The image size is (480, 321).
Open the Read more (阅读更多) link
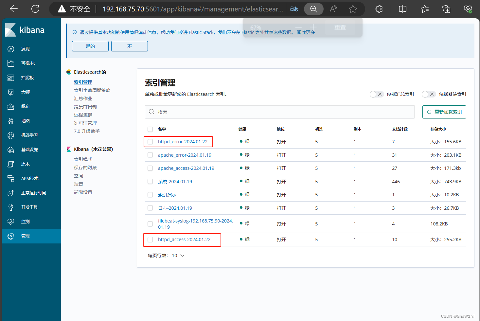[x=306, y=32]
